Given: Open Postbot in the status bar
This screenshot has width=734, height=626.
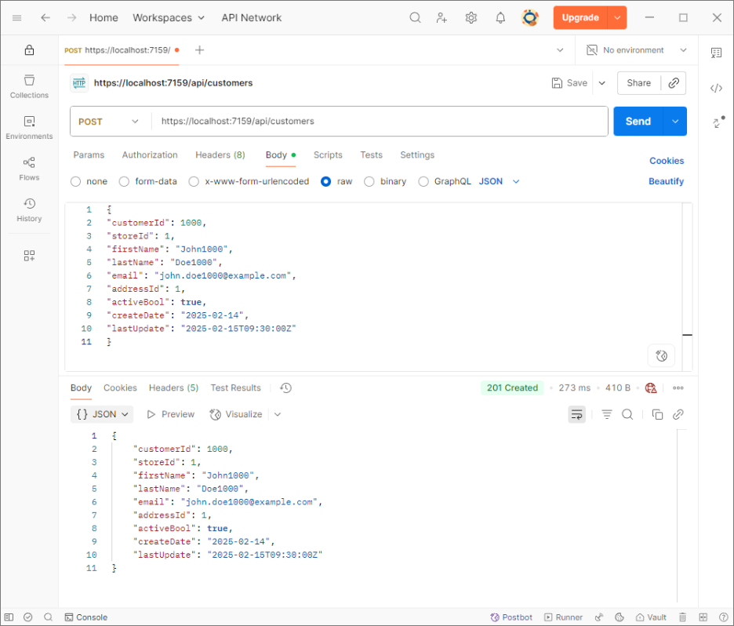Looking at the screenshot, I should tap(511, 617).
